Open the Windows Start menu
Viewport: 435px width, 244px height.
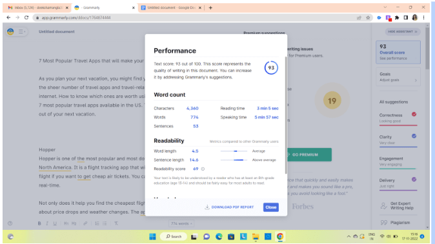(152, 236)
